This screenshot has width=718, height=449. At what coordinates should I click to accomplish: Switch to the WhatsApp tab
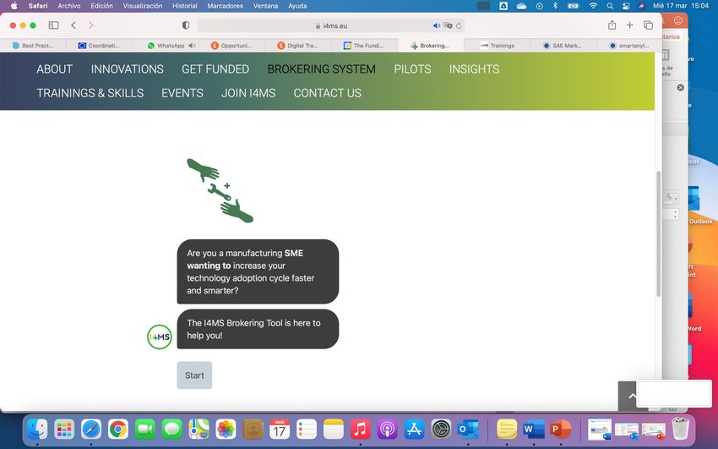click(x=166, y=46)
